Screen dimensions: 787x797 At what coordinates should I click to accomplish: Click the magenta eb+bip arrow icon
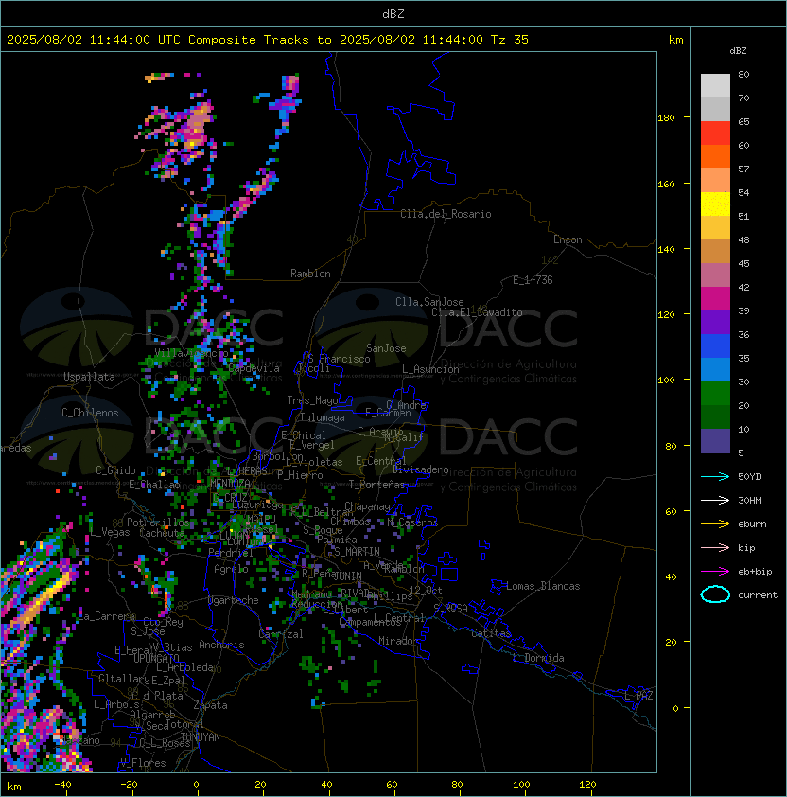click(x=715, y=572)
